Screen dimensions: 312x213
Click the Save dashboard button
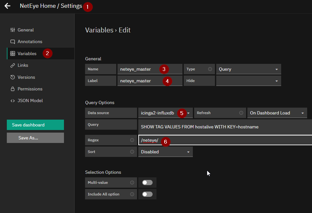click(x=35, y=125)
